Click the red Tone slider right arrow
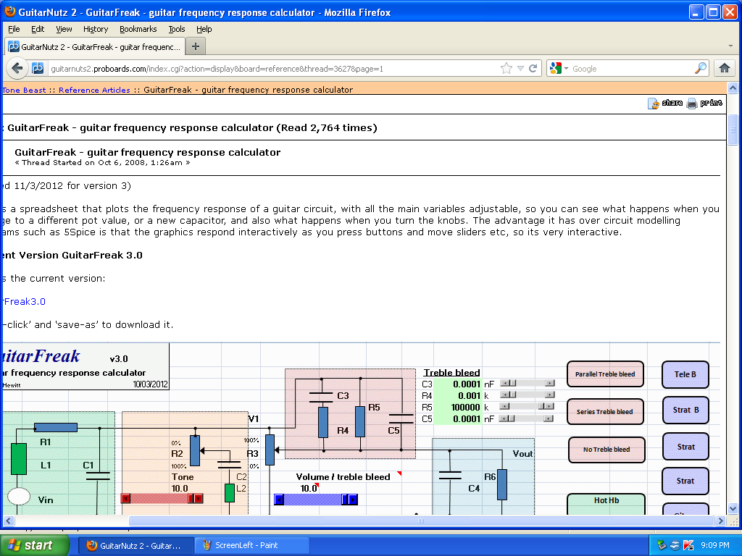This screenshot has width=742, height=556. [199, 498]
